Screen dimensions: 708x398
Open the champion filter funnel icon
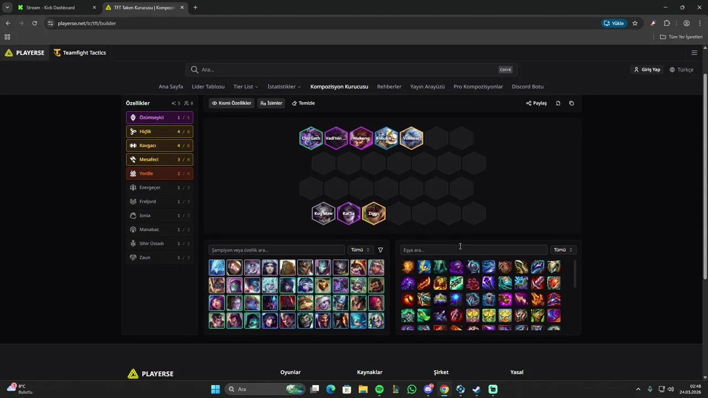pyautogui.click(x=381, y=250)
